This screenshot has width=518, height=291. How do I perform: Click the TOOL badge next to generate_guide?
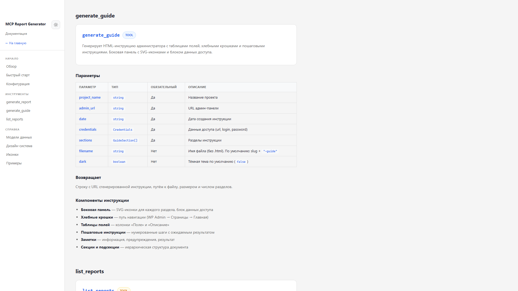[x=129, y=35]
